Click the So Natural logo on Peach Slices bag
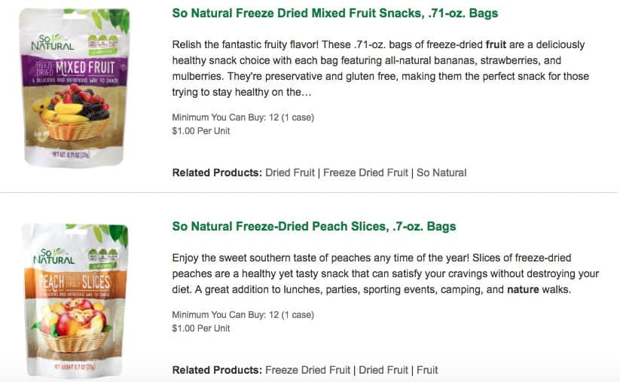This screenshot has height=382, width=620. tap(53, 257)
